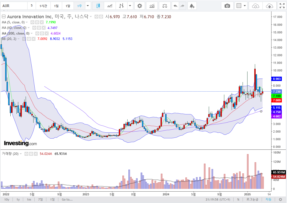Open bottom-right chart settings gear
The image size is (287, 203).
280,199
